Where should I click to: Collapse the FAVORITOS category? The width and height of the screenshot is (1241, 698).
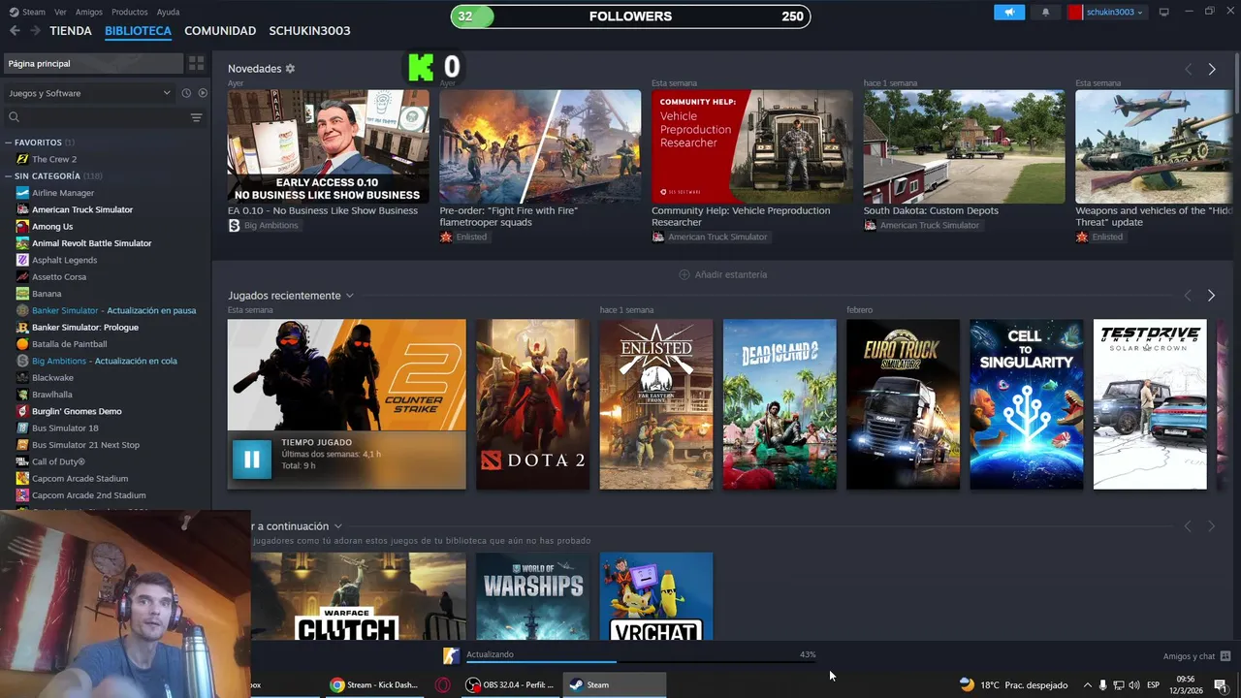coord(9,143)
